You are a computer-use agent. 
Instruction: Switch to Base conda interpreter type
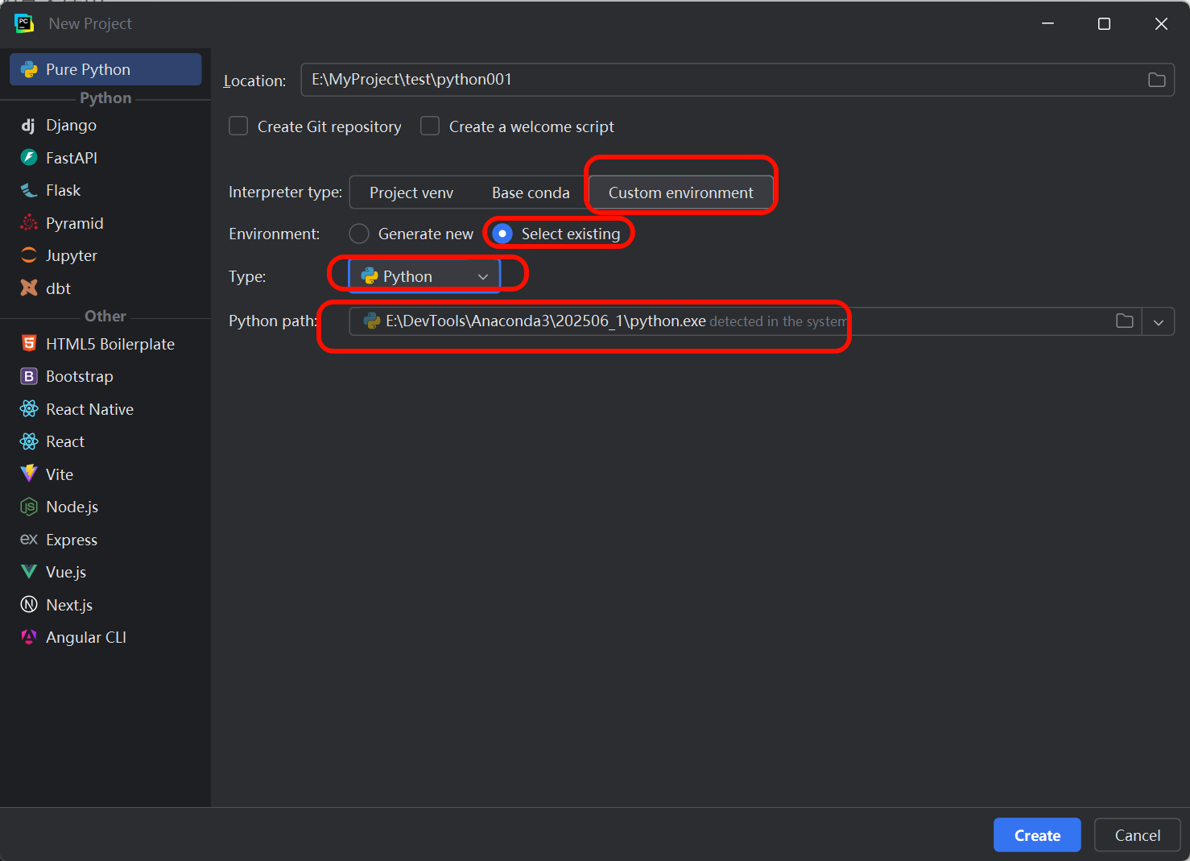pyautogui.click(x=531, y=193)
